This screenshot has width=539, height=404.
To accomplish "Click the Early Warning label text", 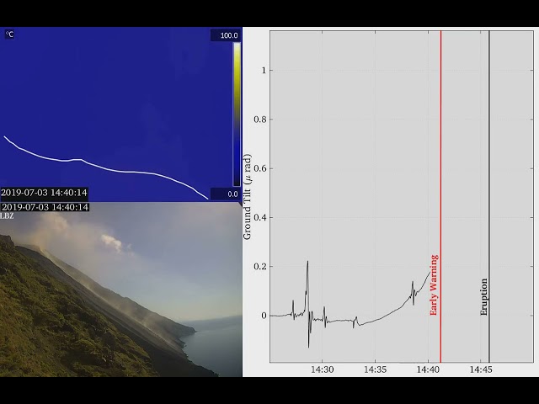I will point(435,284).
